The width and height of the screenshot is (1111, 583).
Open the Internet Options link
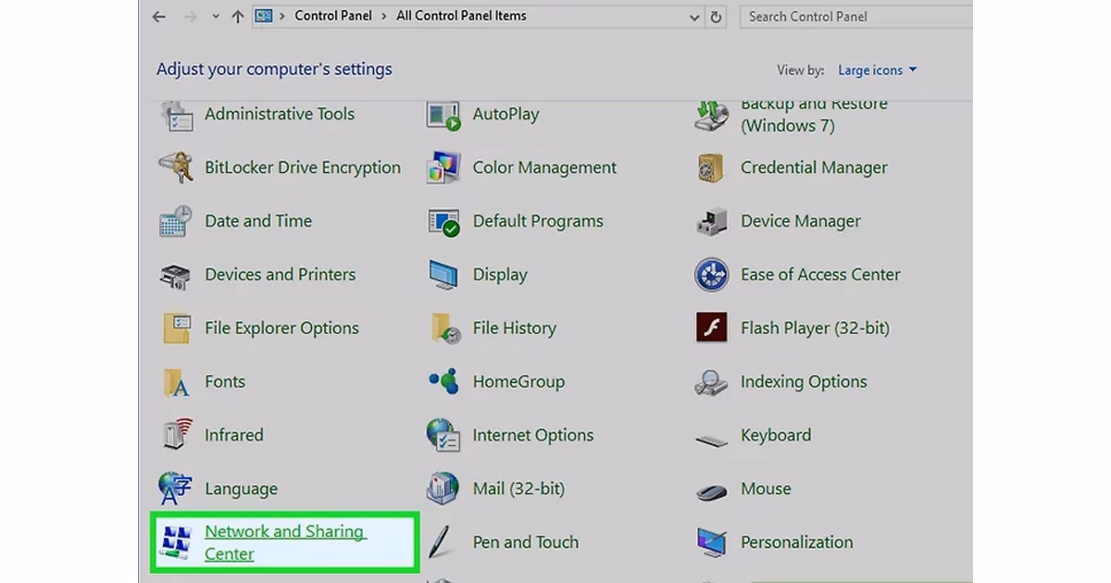tap(532, 435)
